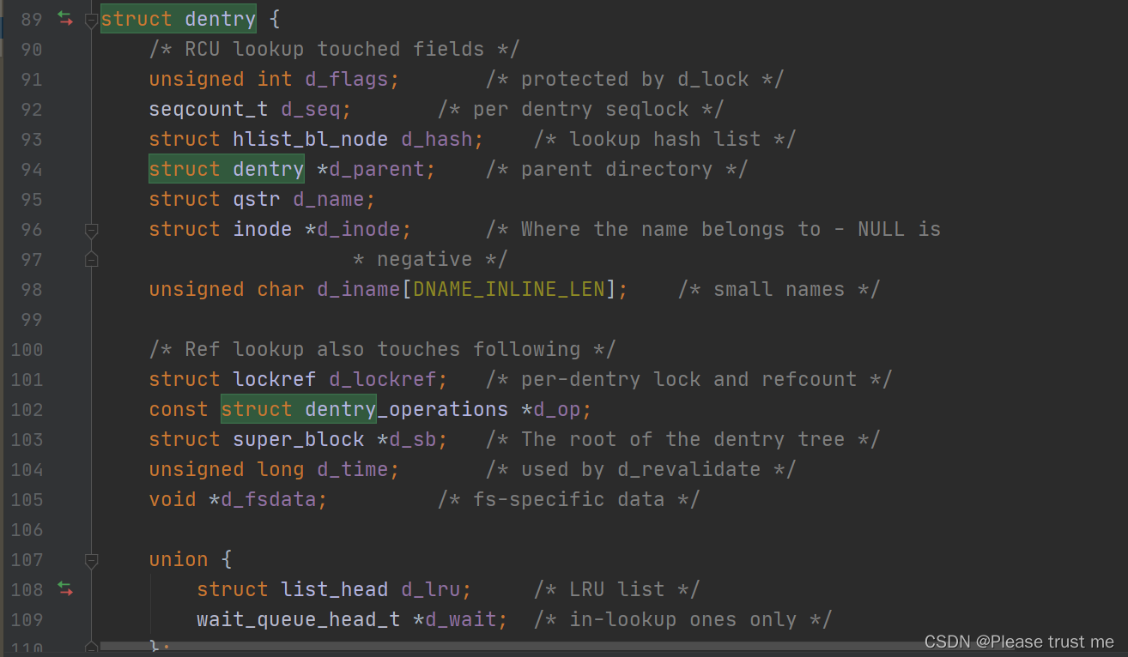Click the d_parent pointer field
This screenshot has height=657, width=1128.
click(x=377, y=169)
